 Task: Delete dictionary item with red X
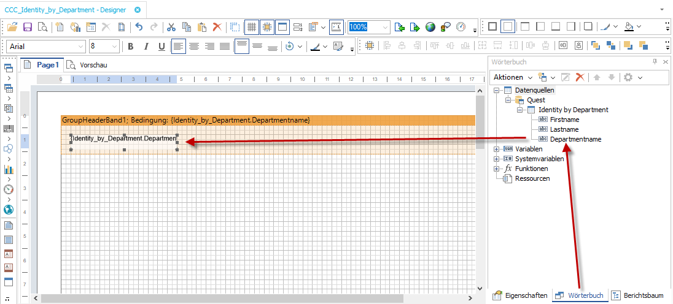(580, 77)
